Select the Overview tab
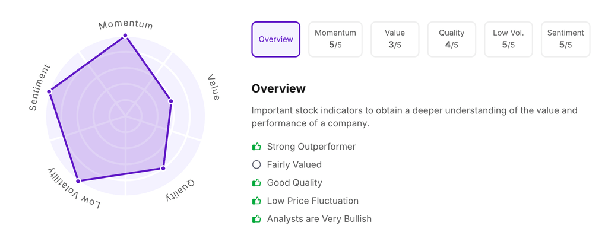 [x=275, y=39]
